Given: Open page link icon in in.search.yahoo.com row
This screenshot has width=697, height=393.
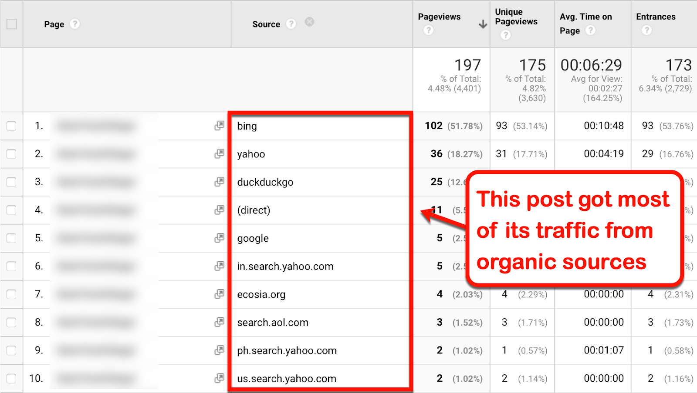Looking at the screenshot, I should click(x=220, y=266).
